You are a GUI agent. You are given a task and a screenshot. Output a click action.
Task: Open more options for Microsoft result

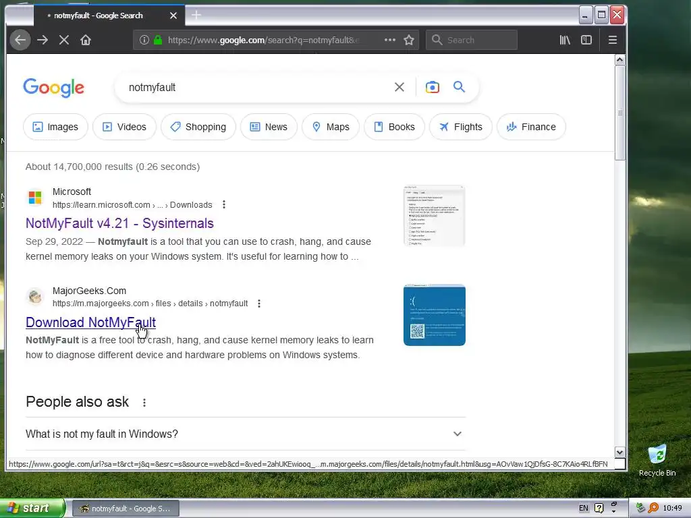224,204
